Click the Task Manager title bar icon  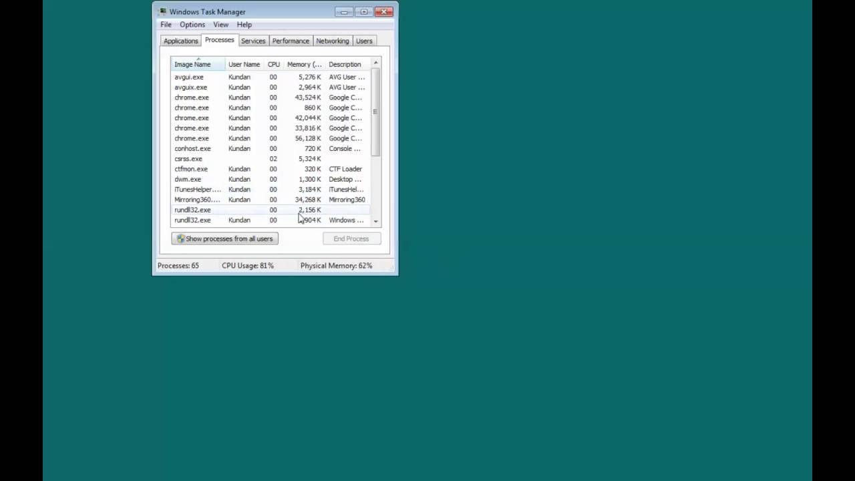point(162,11)
